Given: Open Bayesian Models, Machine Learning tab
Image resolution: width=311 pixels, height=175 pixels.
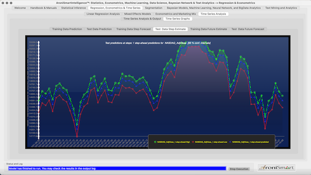Looking at the screenshot, I should point(214,8).
